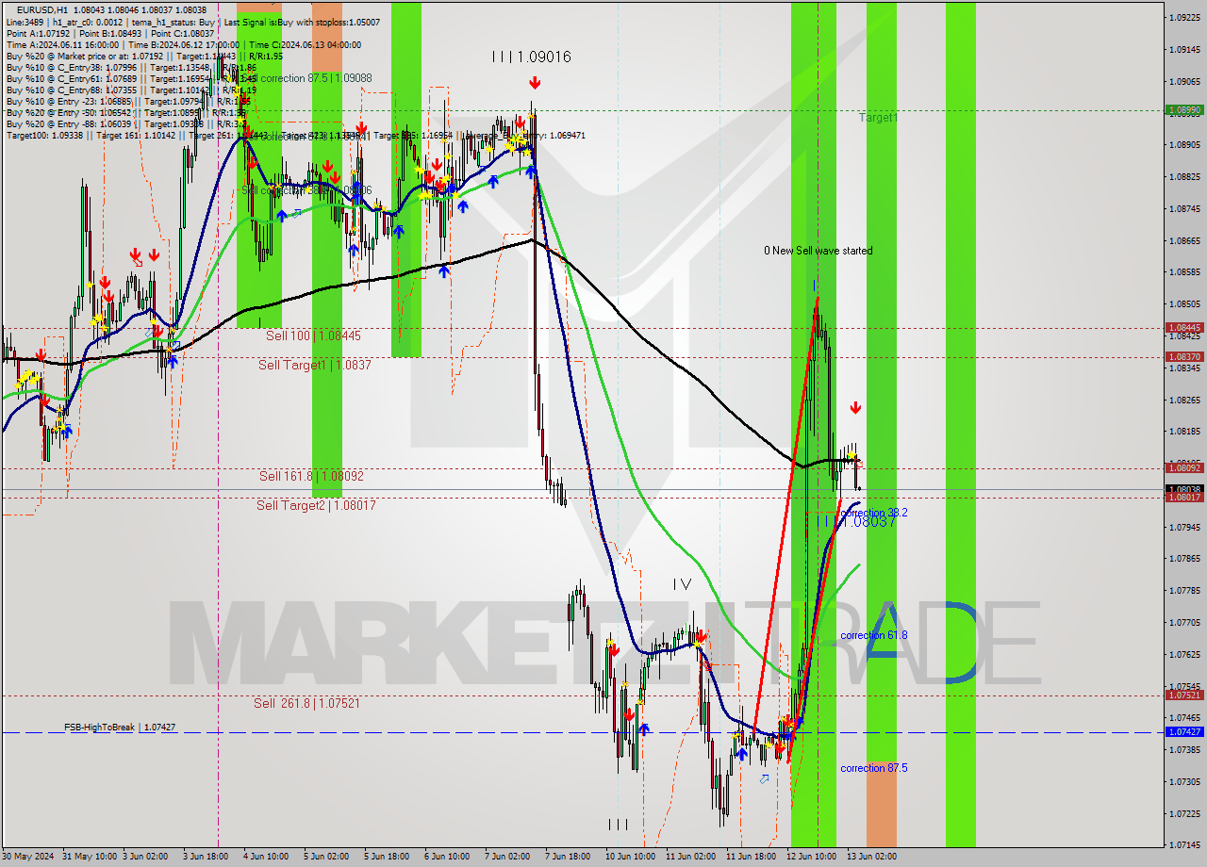Click the red 1.08017 price tag
The height and width of the screenshot is (867, 1207).
[x=1184, y=497]
